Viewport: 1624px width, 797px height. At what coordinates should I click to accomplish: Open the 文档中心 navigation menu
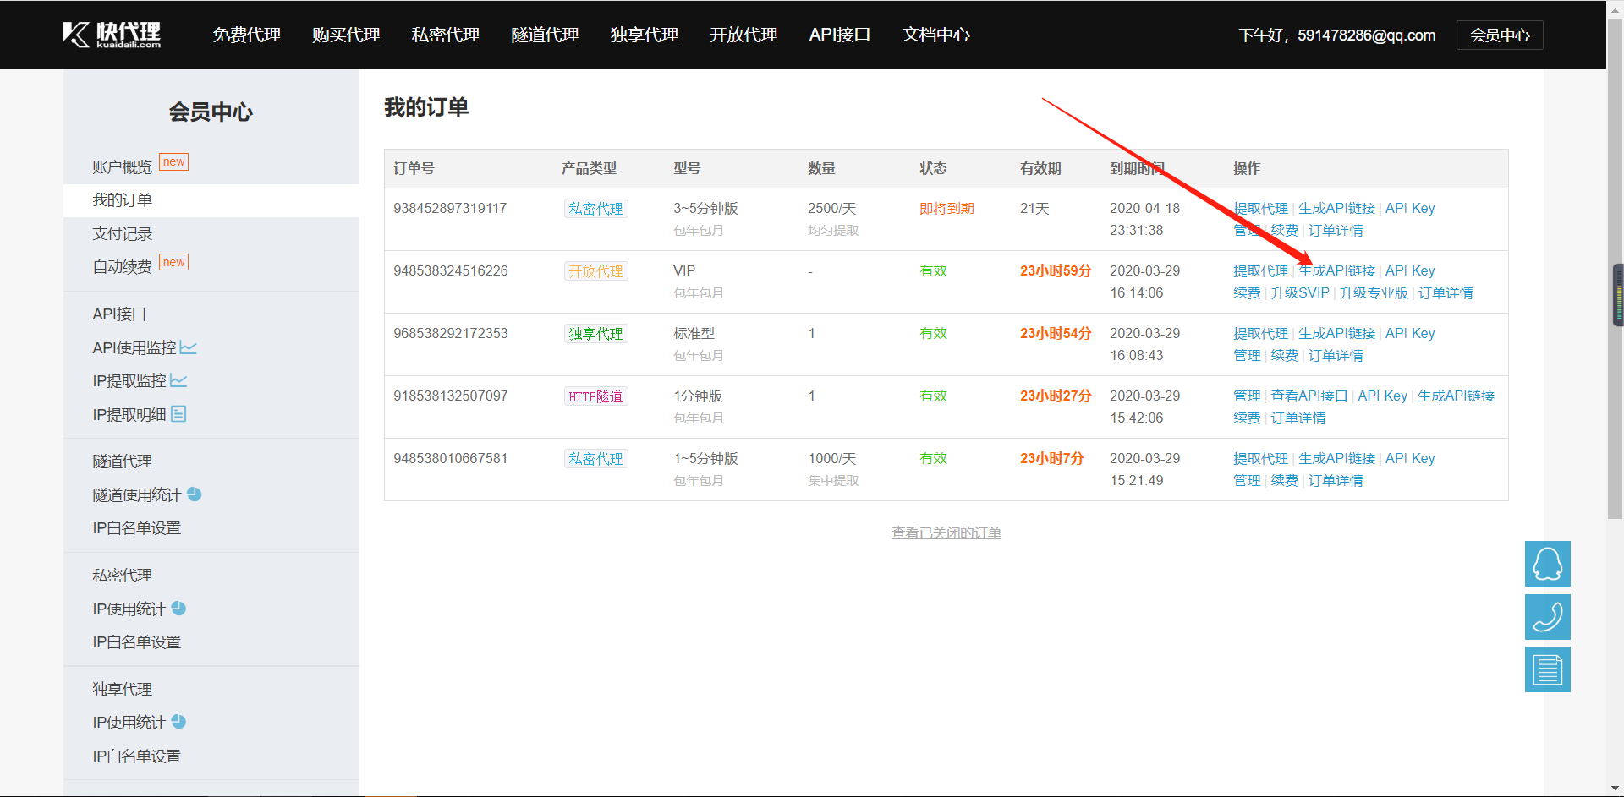click(935, 35)
